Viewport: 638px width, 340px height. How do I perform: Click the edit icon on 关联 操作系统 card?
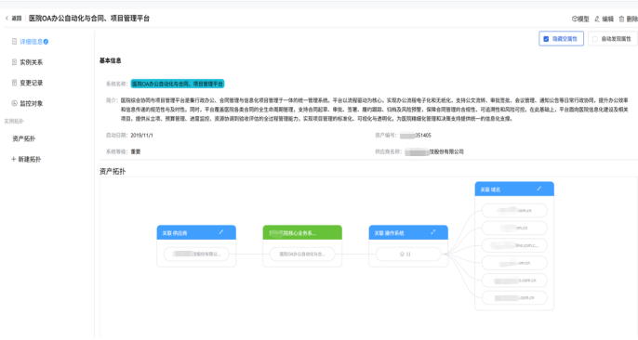(x=433, y=232)
